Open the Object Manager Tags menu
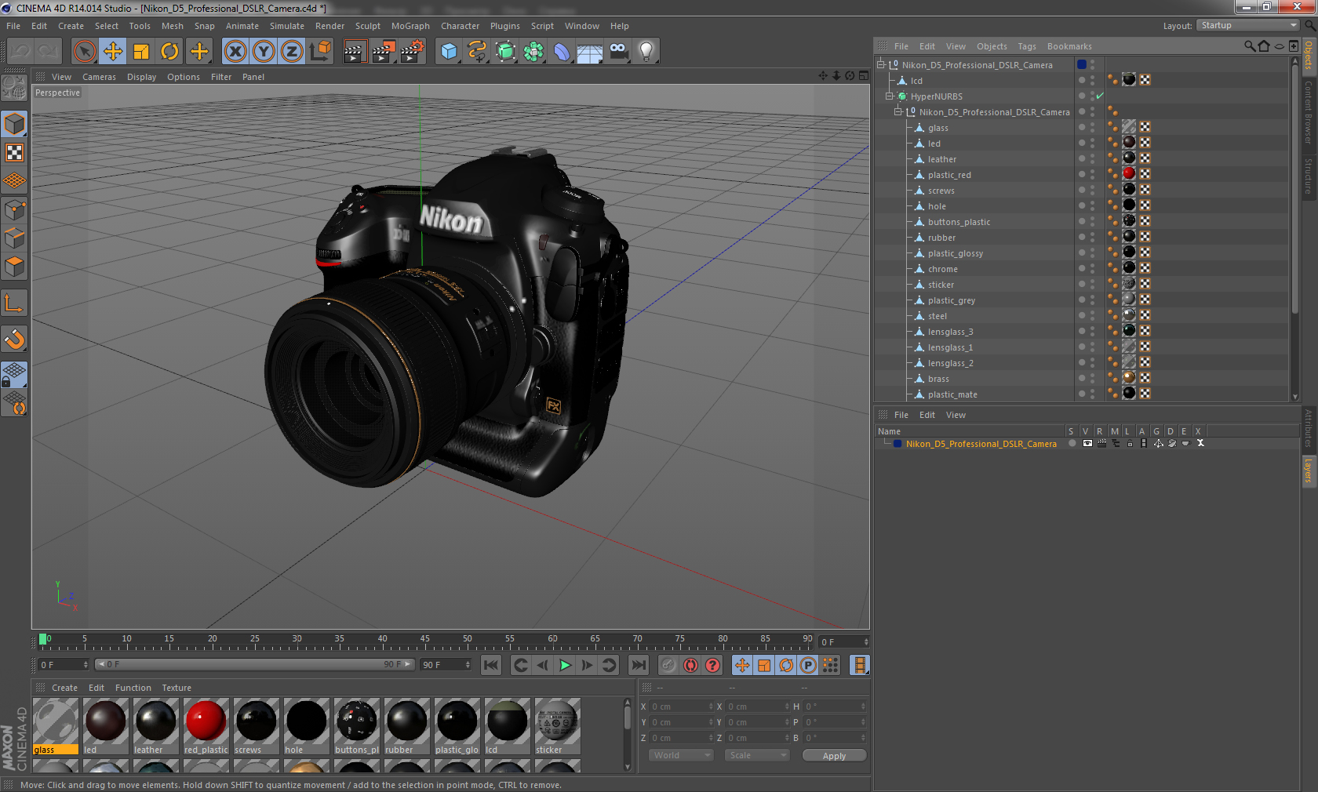 pos(1027,46)
